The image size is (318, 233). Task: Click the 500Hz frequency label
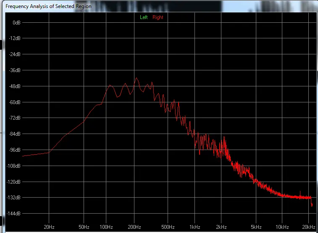(168, 227)
